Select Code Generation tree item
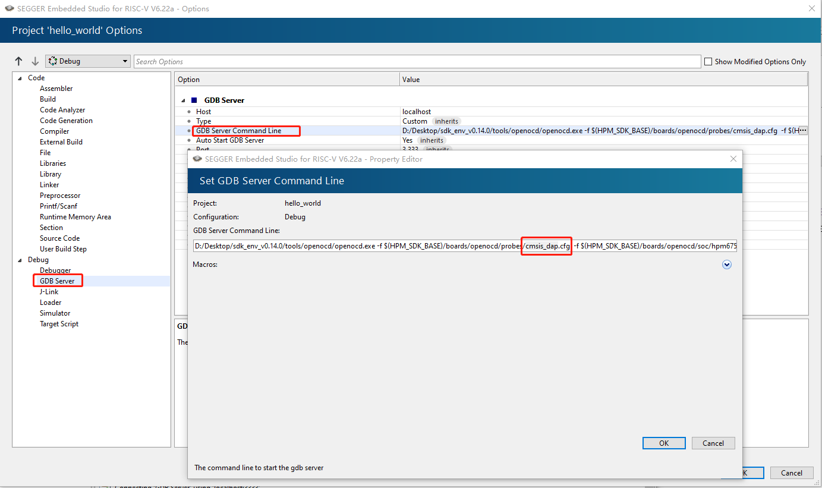The width and height of the screenshot is (822, 488). coord(66,121)
